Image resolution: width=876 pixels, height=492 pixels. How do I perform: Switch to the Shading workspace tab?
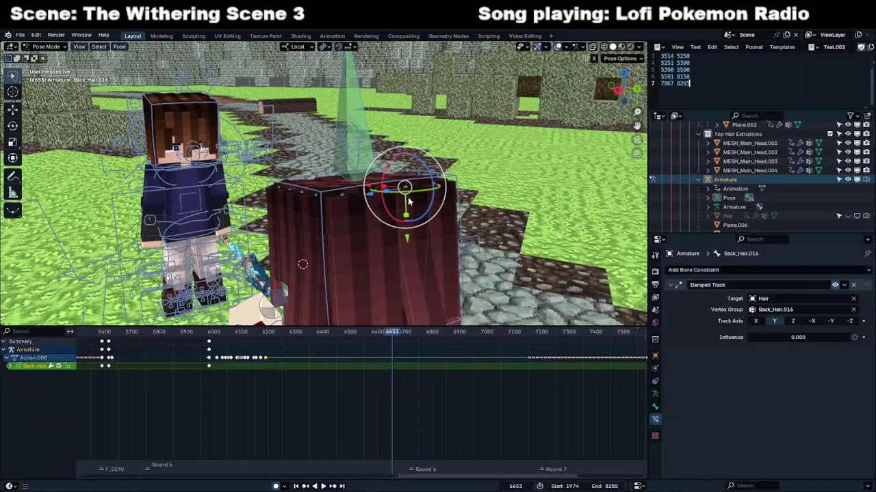point(300,36)
